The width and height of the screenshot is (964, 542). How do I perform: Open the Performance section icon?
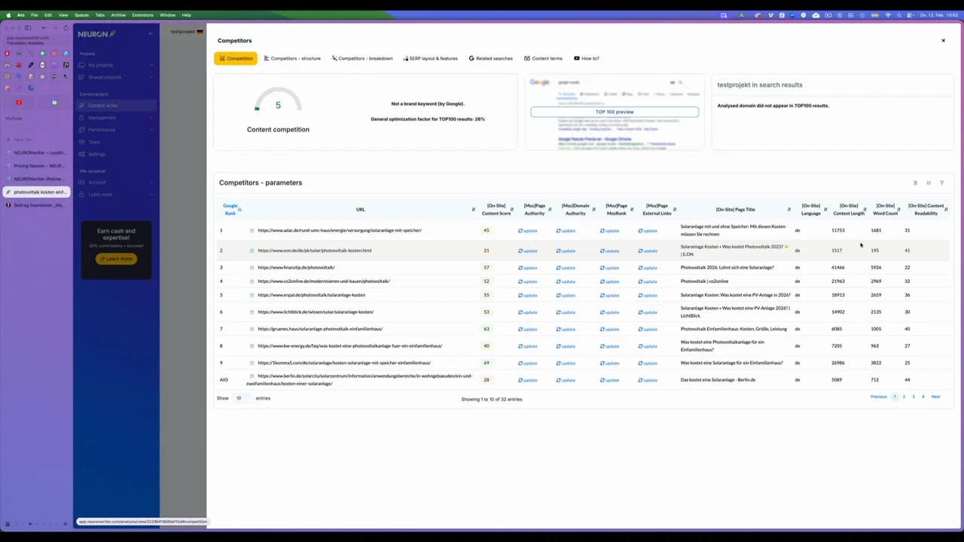(83, 129)
